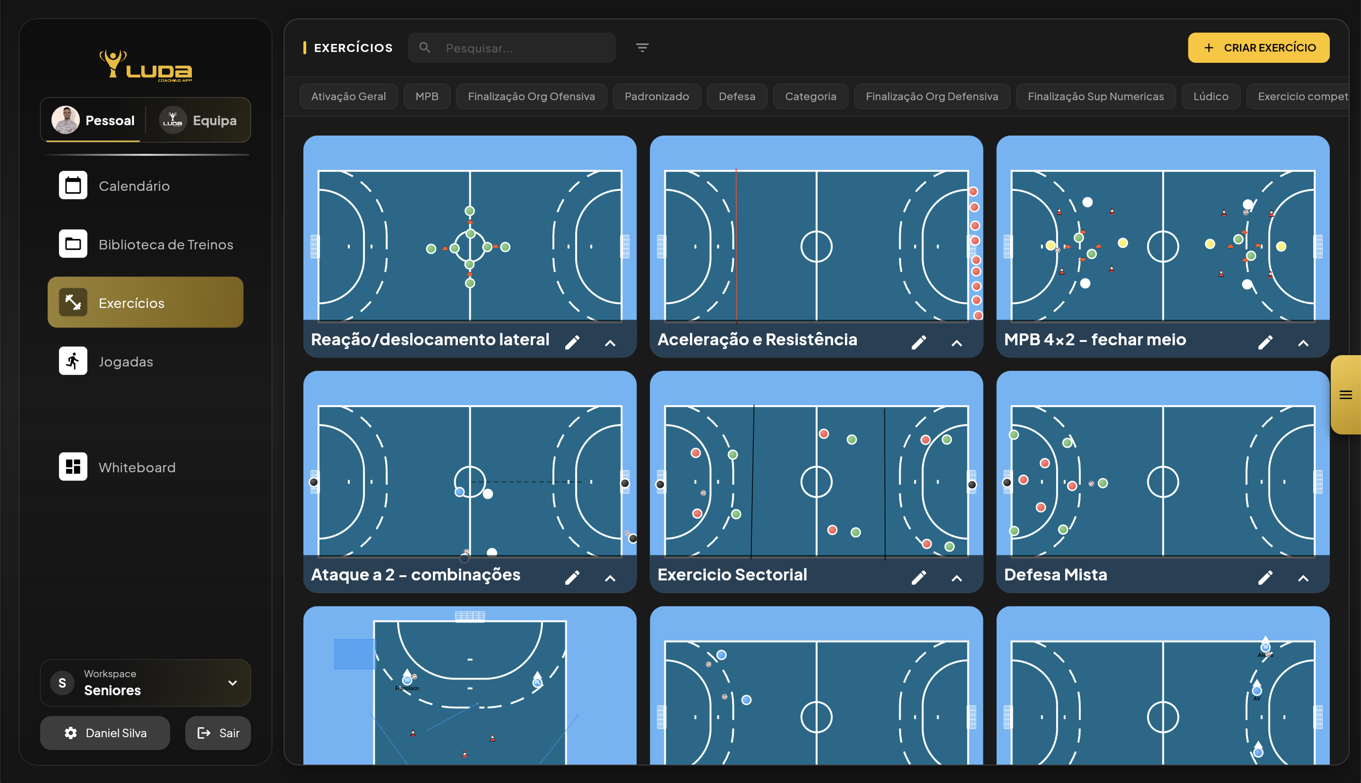Image resolution: width=1361 pixels, height=783 pixels.
Task: Open settings via the gear next to Daniel Silva
Action: (x=70, y=733)
